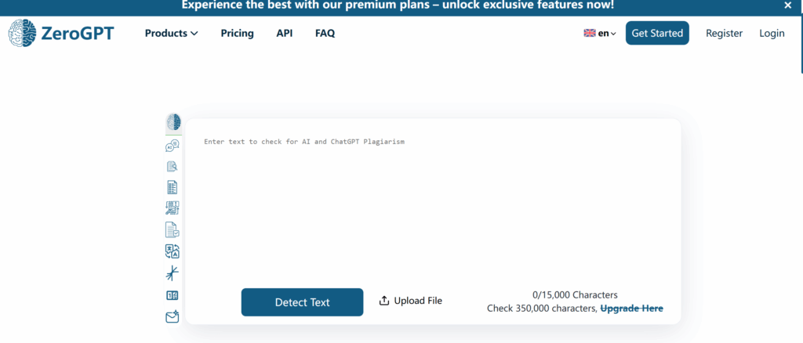The width and height of the screenshot is (803, 343).
Task: Open the word counter sidebar icon
Action: coord(173,295)
